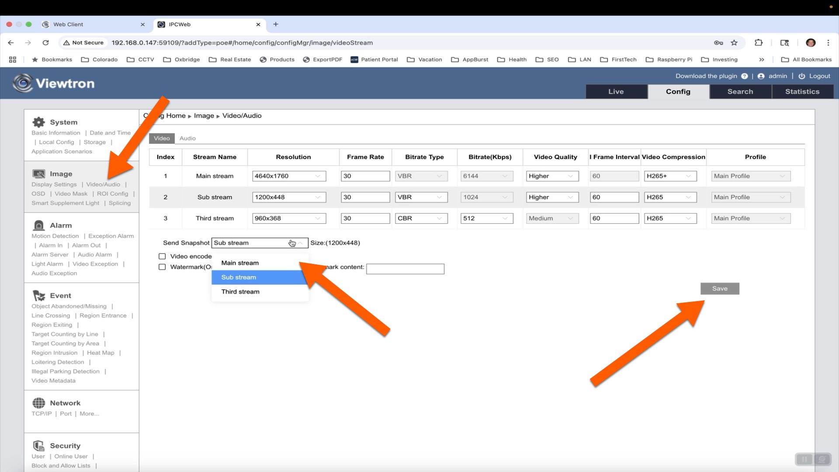Open the browser extensions puzzle icon
The image size is (839, 472).
759,42
